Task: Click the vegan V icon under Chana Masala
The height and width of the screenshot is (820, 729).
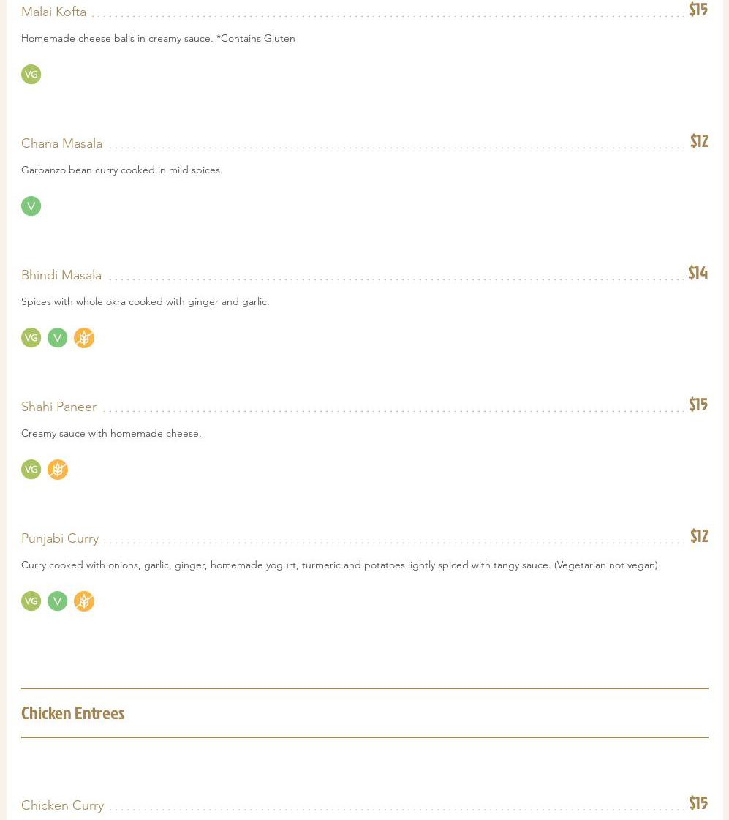Action: (31, 206)
